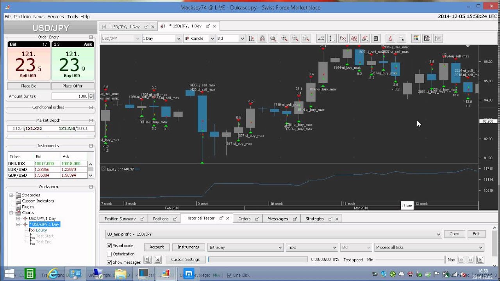Viewport: 500px width, 281px height.
Task: Open the Tools menu
Action: pos(72,17)
